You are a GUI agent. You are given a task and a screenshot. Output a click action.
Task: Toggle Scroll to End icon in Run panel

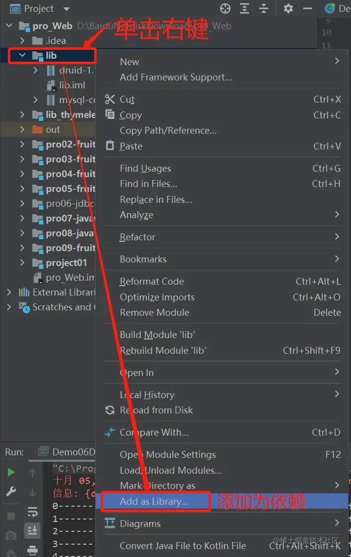(x=33, y=530)
